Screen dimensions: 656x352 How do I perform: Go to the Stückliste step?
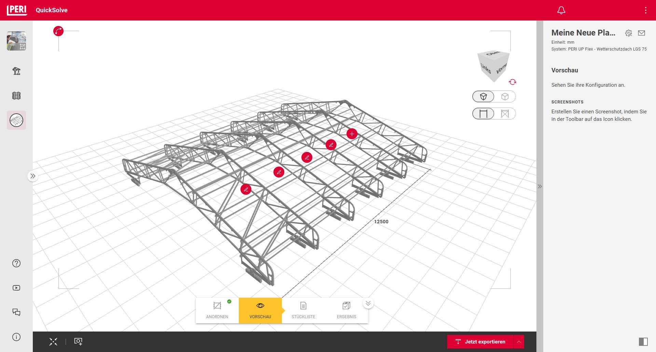tap(303, 310)
